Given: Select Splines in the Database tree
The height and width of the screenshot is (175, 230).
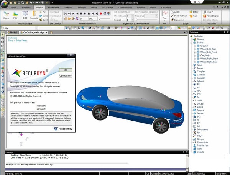Looking at the screenshot, I should pos(200,81).
